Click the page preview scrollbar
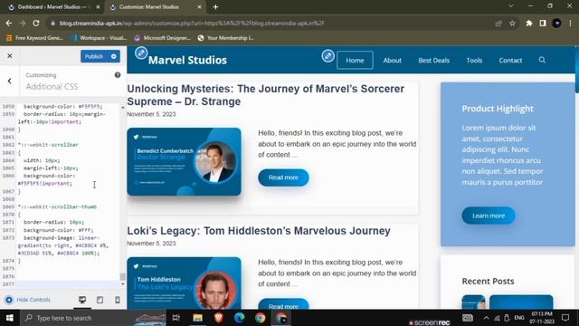This screenshot has height=326, width=579. coord(577,71)
